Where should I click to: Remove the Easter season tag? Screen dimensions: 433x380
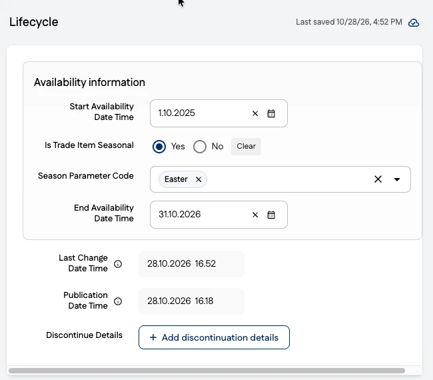199,179
